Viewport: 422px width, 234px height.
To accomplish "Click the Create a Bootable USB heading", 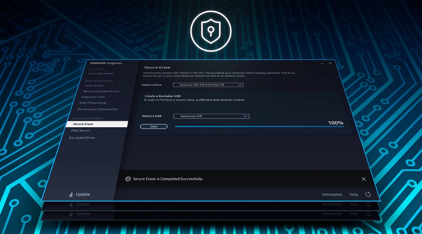I will [163, 96].
